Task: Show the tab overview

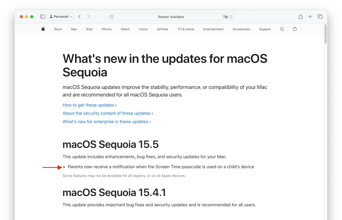Action: click(x=320, y=17)
